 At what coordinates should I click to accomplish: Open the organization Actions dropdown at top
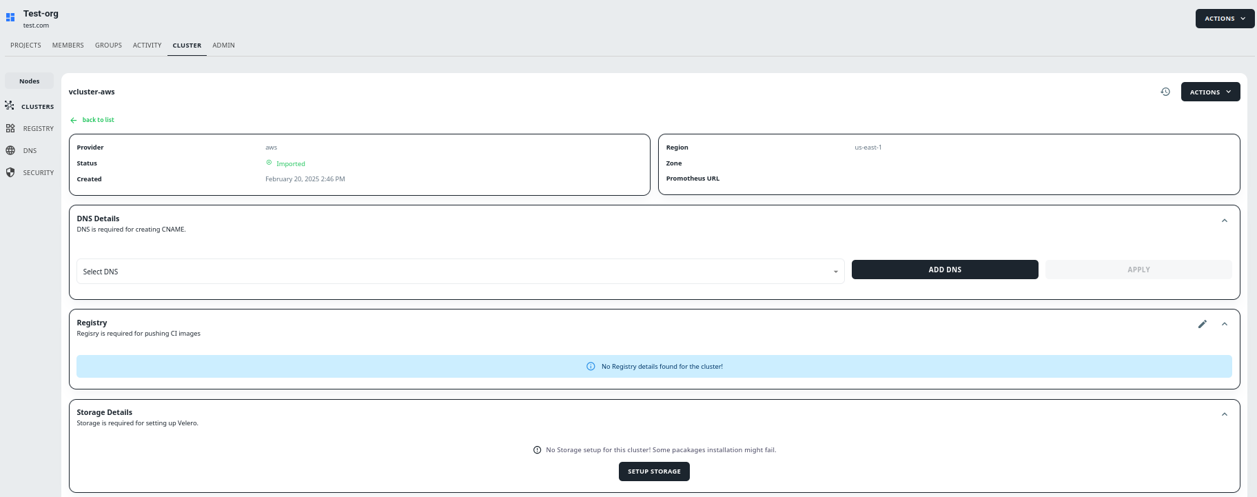click(x=1225, y=19)
